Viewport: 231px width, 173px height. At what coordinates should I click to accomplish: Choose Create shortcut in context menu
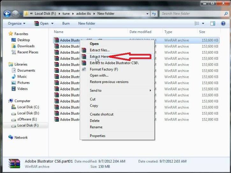(x=102, y=114)
